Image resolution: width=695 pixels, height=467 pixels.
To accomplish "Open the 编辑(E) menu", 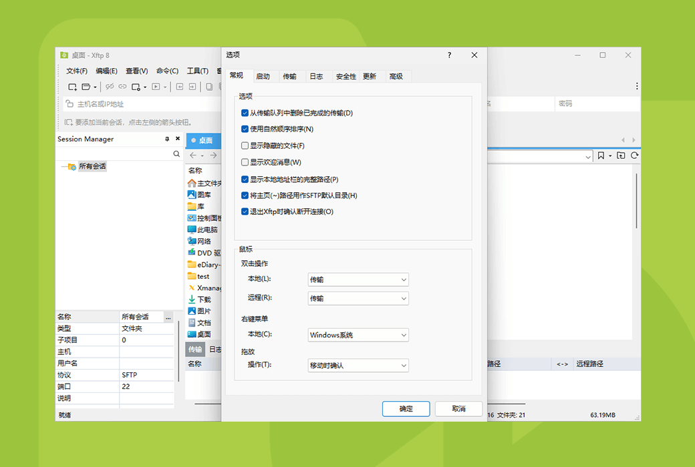I will click(x=106, y=71).
